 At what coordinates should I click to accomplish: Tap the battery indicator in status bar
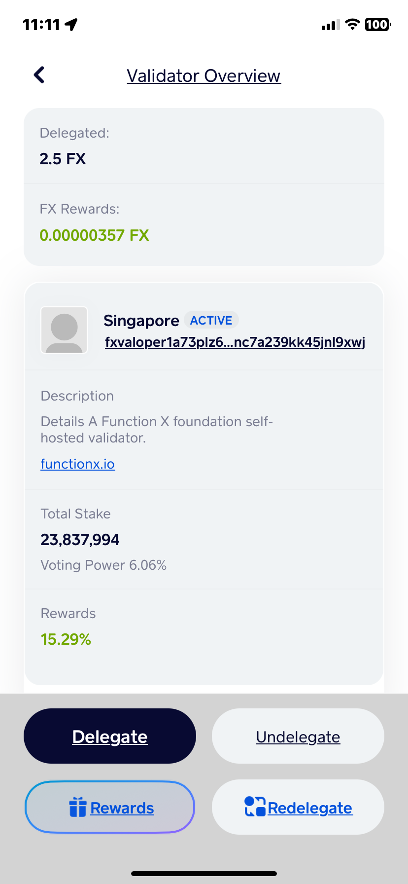coord(378,24)
